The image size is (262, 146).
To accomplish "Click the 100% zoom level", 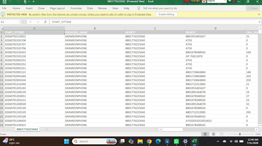I will click(258, 134).
